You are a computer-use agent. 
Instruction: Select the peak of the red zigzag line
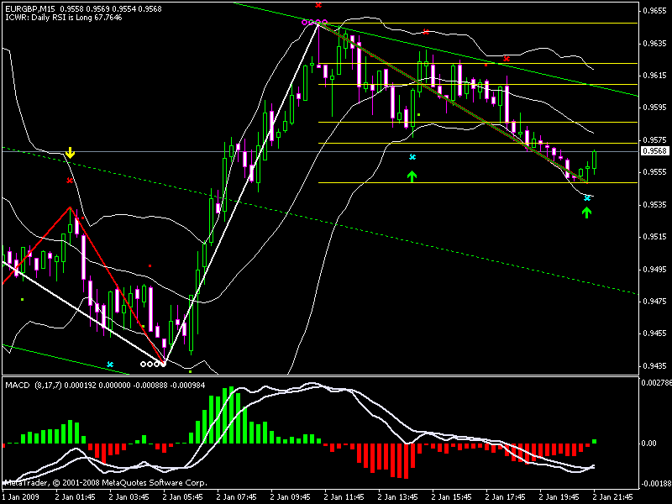[x=71, y=207]
